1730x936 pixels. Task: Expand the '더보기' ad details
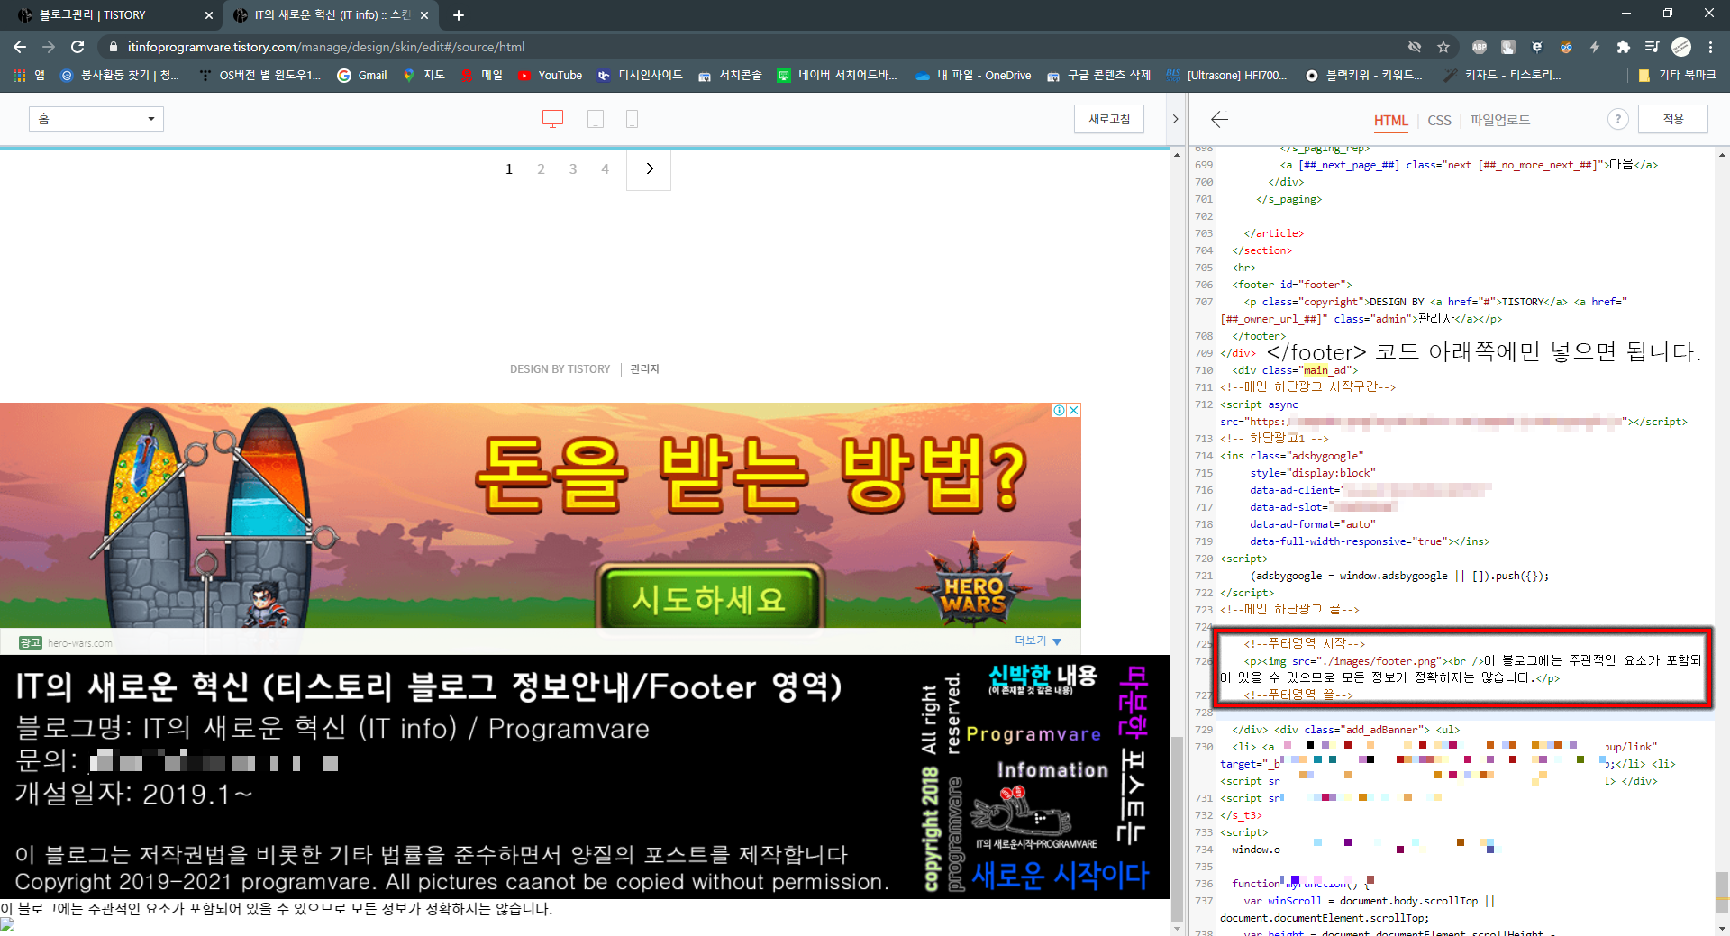tap(1038, 641)
